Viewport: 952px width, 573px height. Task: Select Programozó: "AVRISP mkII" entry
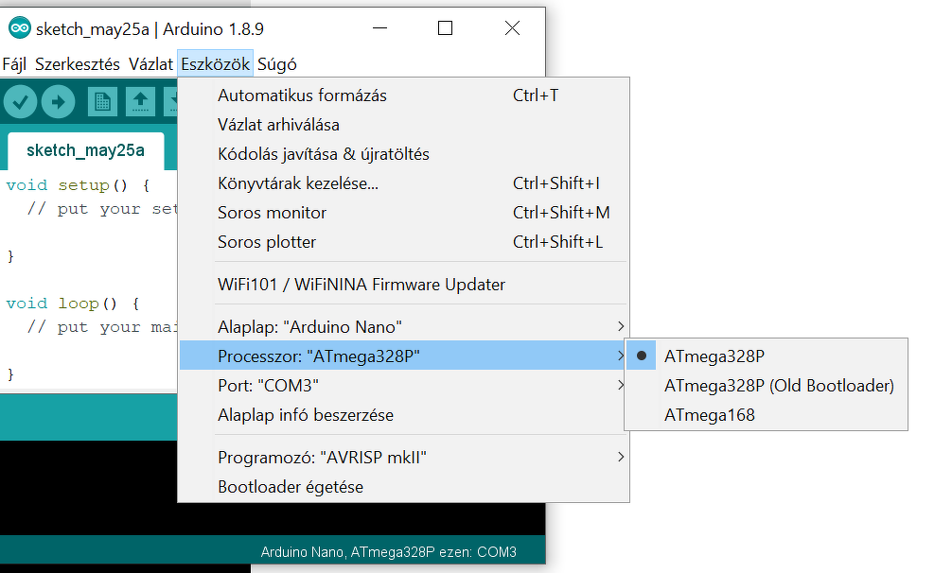[x=404, y=458]
